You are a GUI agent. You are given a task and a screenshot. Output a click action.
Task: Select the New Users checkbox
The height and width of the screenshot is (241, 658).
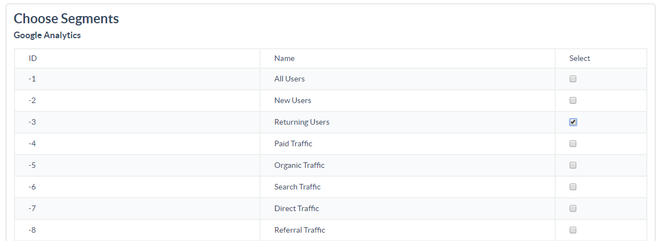(573, 100)
